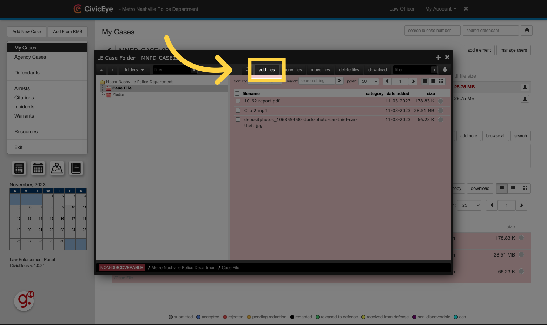Select Metro Nashville Police Department root folder
The width and height of the screenshot is (547, 325).
click(139, 82)
